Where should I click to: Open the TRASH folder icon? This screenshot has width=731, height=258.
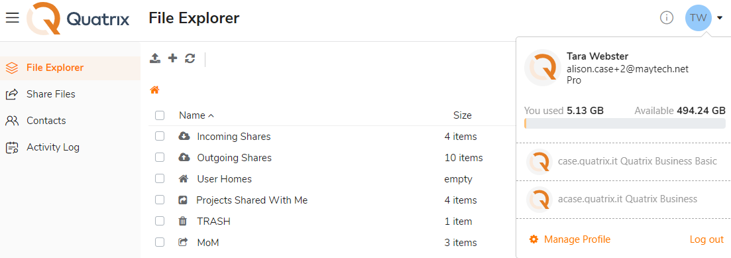(183, 221)
